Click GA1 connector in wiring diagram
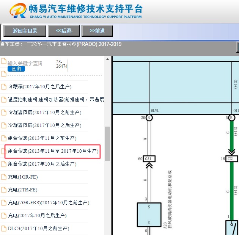This screenshot has height=235, width=239. pyautogui.click(x=149, y=159)
